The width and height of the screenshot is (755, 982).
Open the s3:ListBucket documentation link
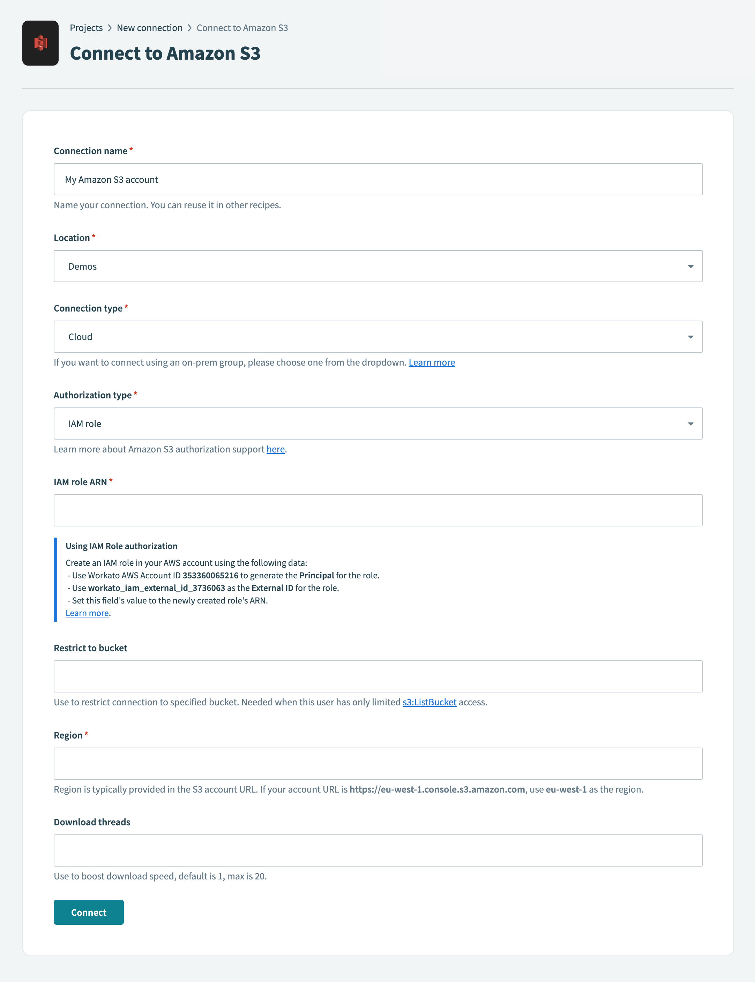pyautogui.click(x=429, y=702)
